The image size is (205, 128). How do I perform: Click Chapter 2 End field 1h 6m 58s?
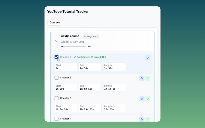click(x=90, y=87)
